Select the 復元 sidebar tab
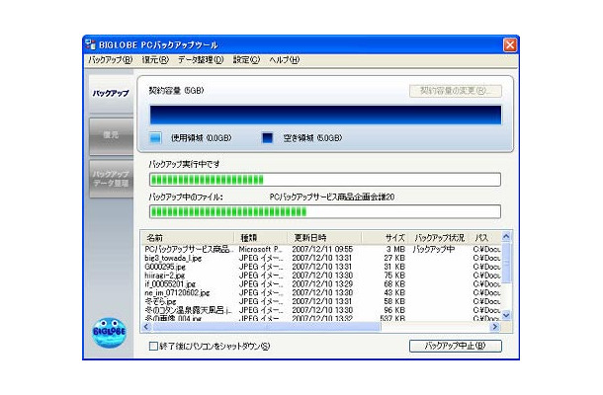The image size is (603, 395). pos(111,135)
